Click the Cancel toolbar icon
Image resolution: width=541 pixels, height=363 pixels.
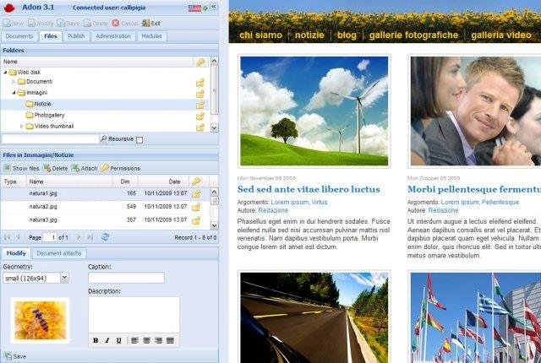point(116,23)
